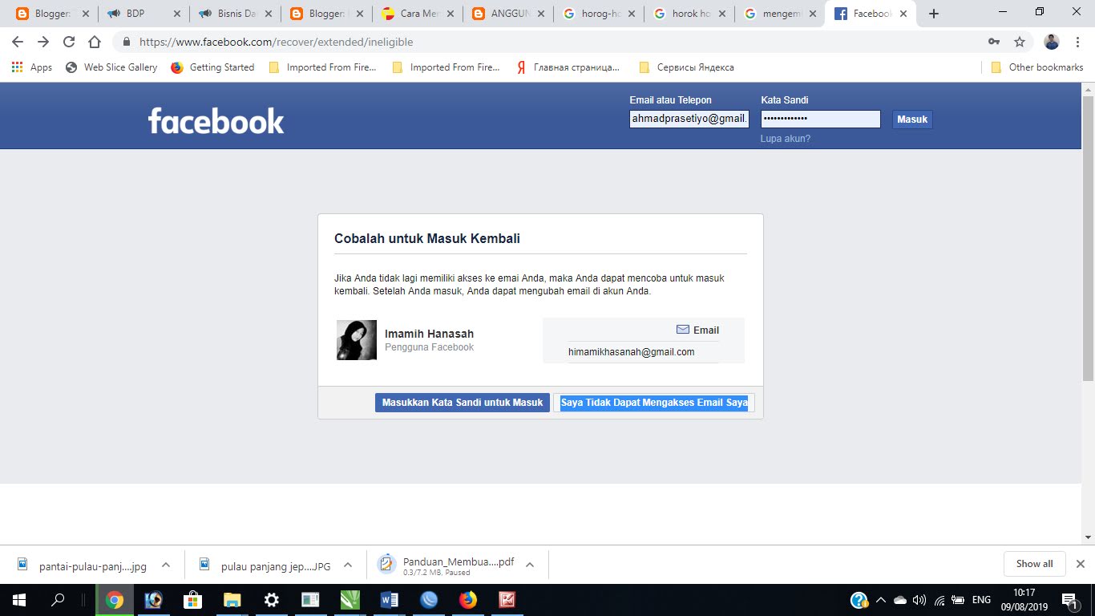Click Saya Tidak Dapat Mengakses Email Saya

pyautogui.click(x=654, y=403)
